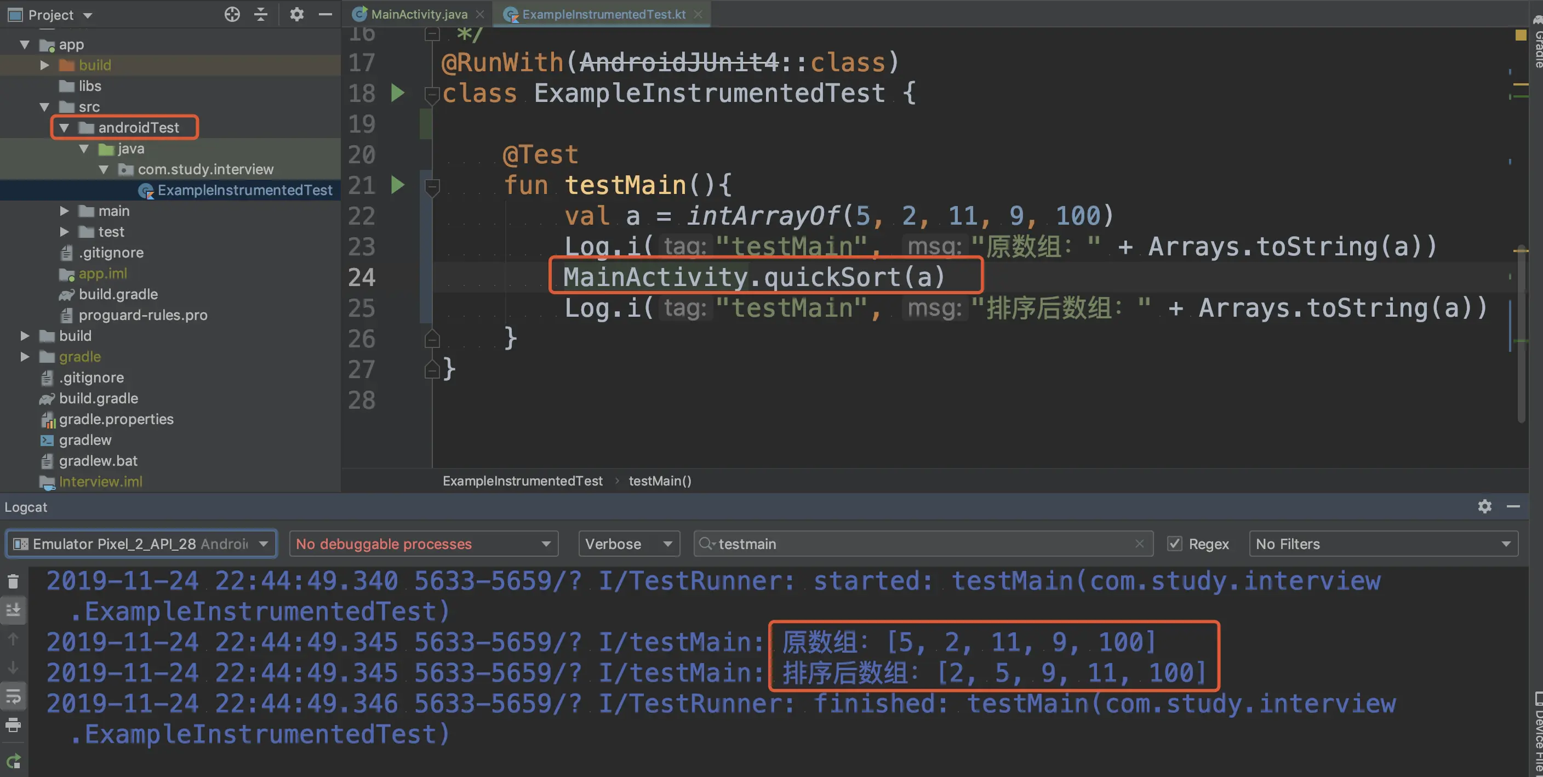The width and height of the screenshot is (1543, 777).
Task: Expand the root build folder
Action: pyautogui.click(x=25, y=335)
